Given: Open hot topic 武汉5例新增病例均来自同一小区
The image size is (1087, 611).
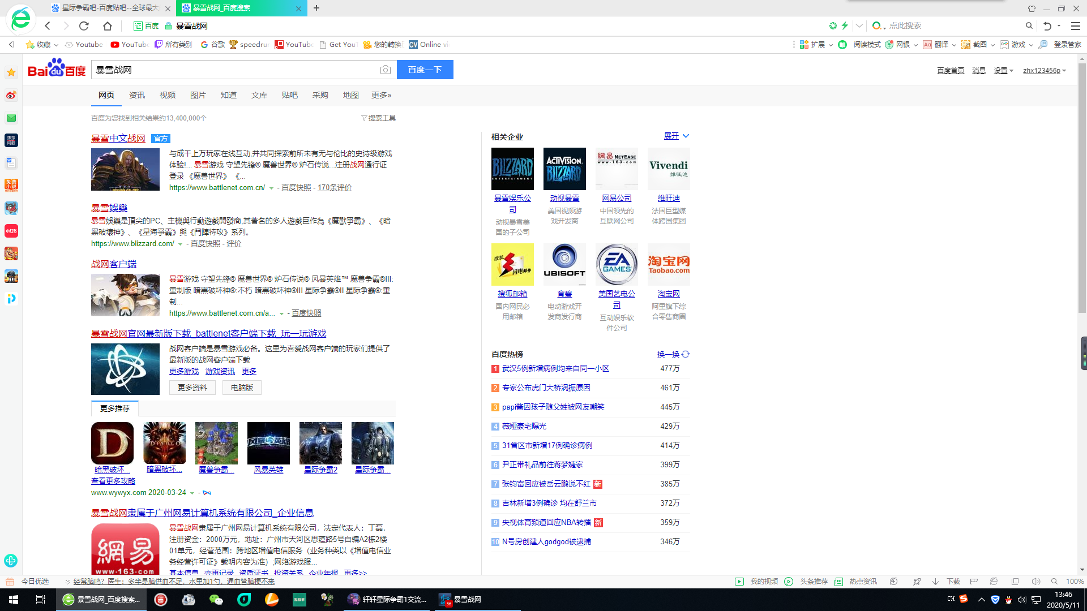Looking at the screenshot, I should (x=555, y=369).
